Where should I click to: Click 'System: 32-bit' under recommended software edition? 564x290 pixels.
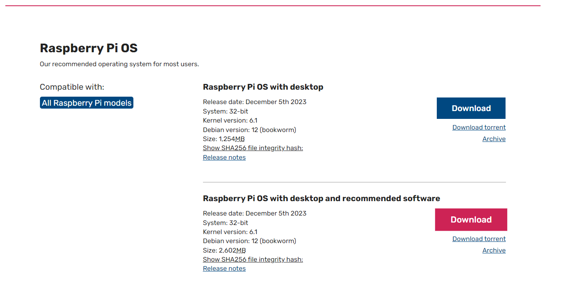click(226, 223)
